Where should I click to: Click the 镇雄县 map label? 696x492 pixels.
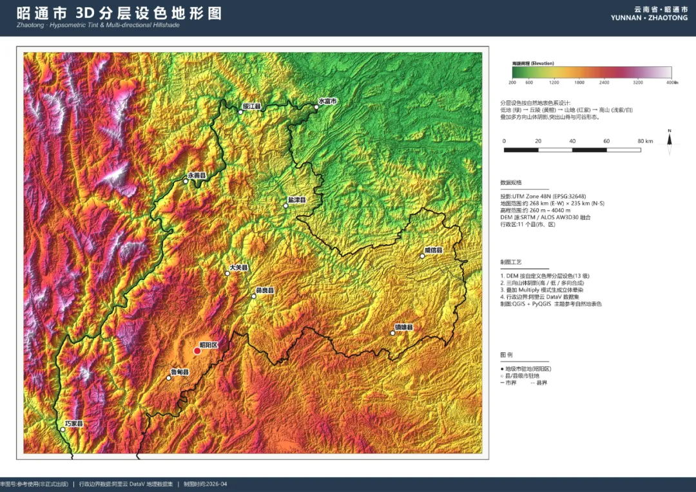(x=404, y=327)
